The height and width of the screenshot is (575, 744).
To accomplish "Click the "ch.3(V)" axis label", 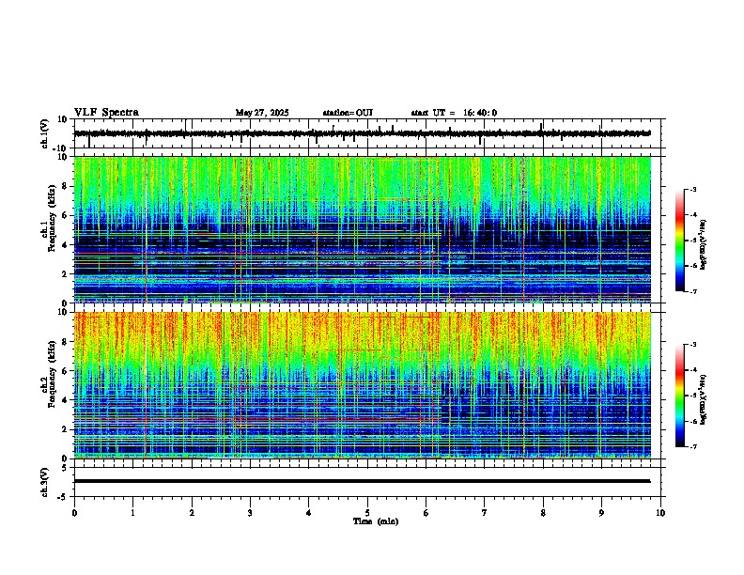I will (45, 482).
